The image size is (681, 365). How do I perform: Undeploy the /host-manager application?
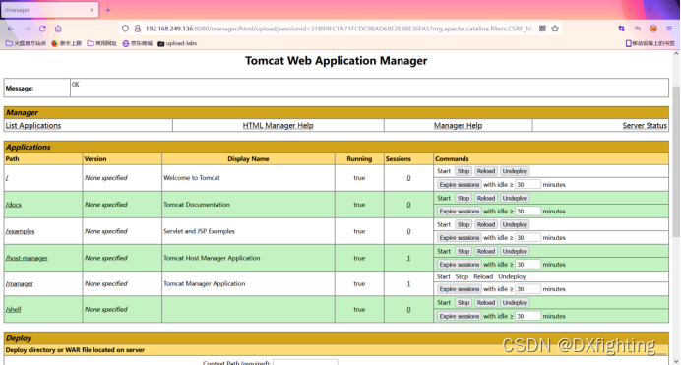coord(515,251)
